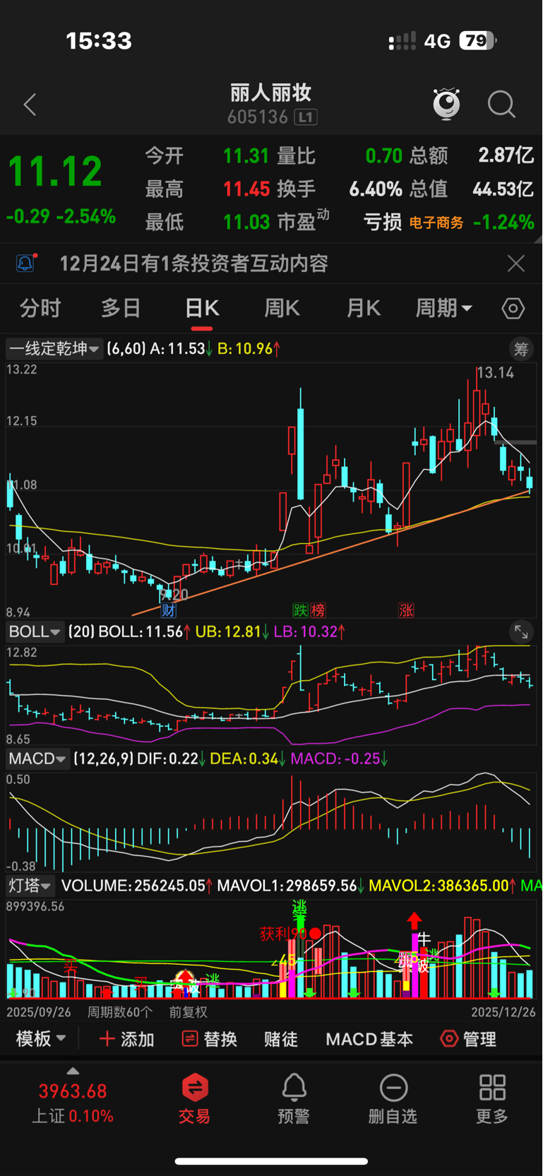Tap the 财 marker on chart
This screenshot has height=1176, width=543.
pos(168,610)
